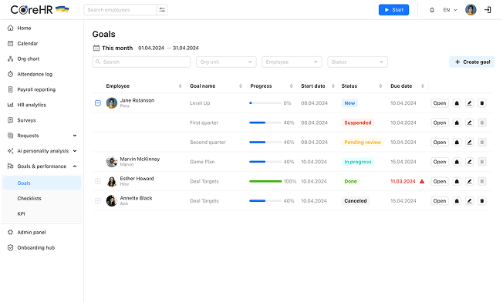Select Checklists under Goals & performance
This screenshot has width=503, height=302.
pos(42,198)
